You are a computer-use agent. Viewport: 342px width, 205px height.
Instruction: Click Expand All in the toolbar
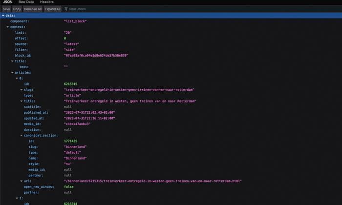(x=52, y=9)
